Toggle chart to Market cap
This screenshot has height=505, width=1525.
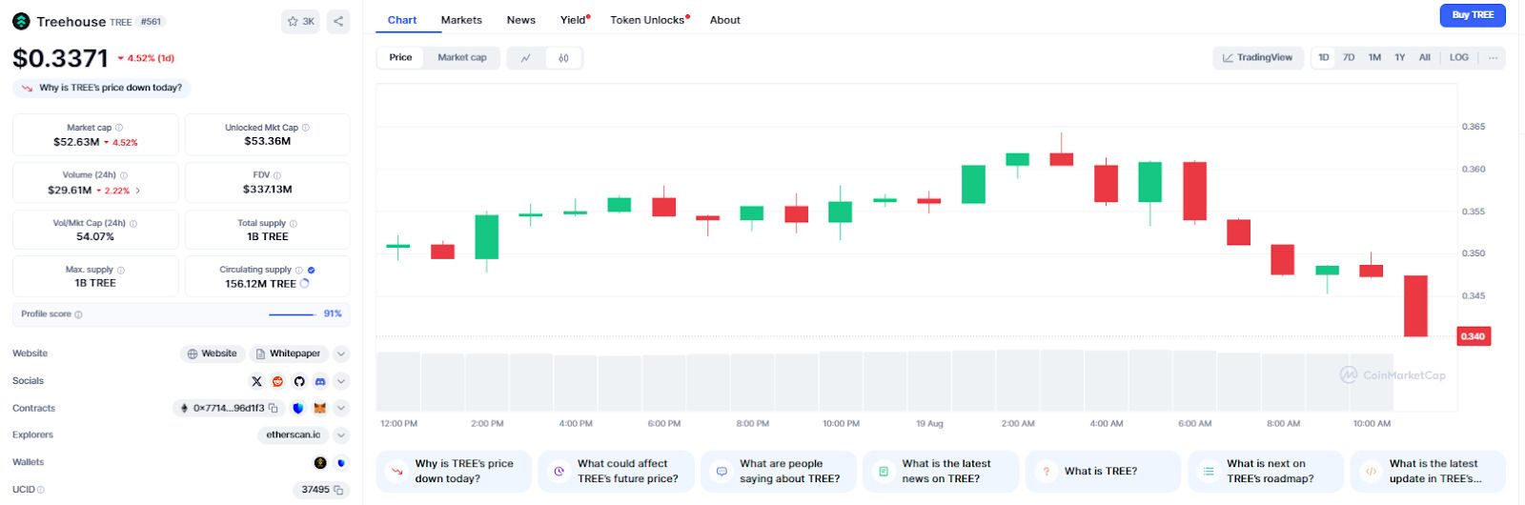[462, 58]
